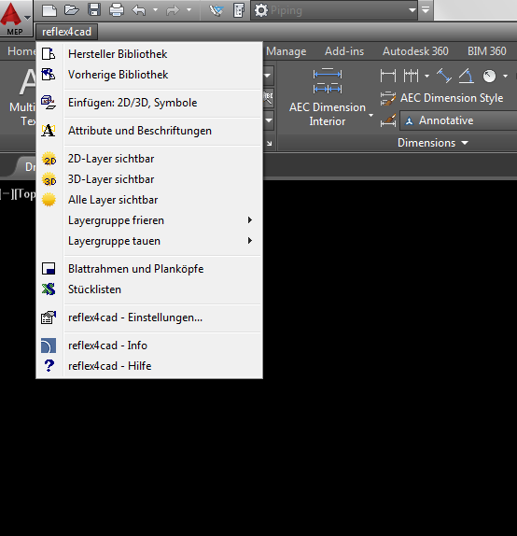This screenshot has height=536, width=517.
Task: Click the Multiline Text button
Action: [x=23, y=97]
